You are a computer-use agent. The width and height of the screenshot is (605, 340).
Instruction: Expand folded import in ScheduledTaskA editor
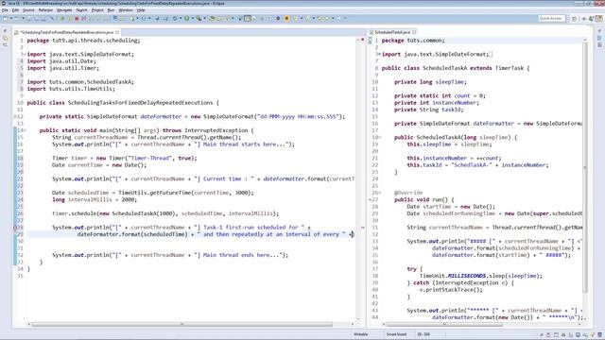[380, 55]
